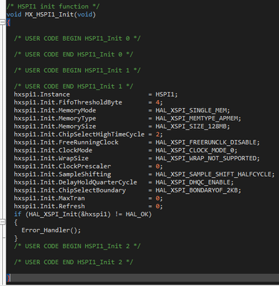
Task: Collapse the MX_HSPI1_Init function fold marker
Action: click(x=3, y=22)
